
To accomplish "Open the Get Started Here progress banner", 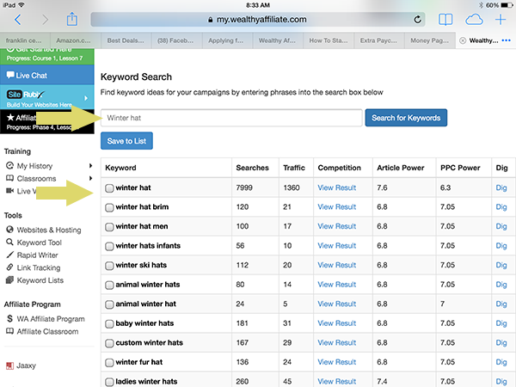I will [x=47, y=56].
